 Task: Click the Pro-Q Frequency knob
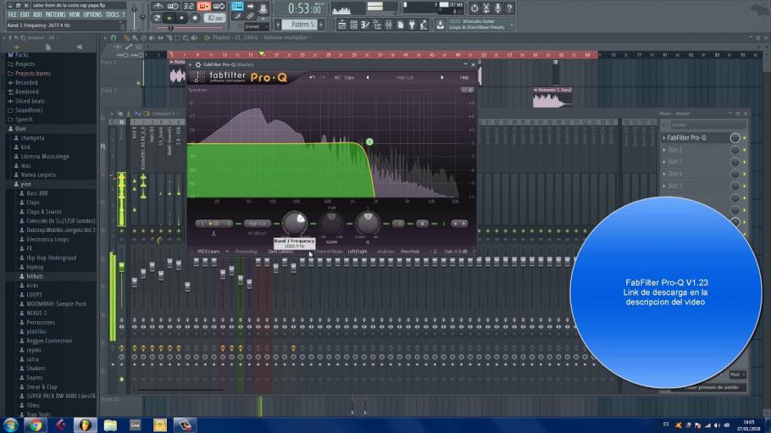tap(295, 223)
